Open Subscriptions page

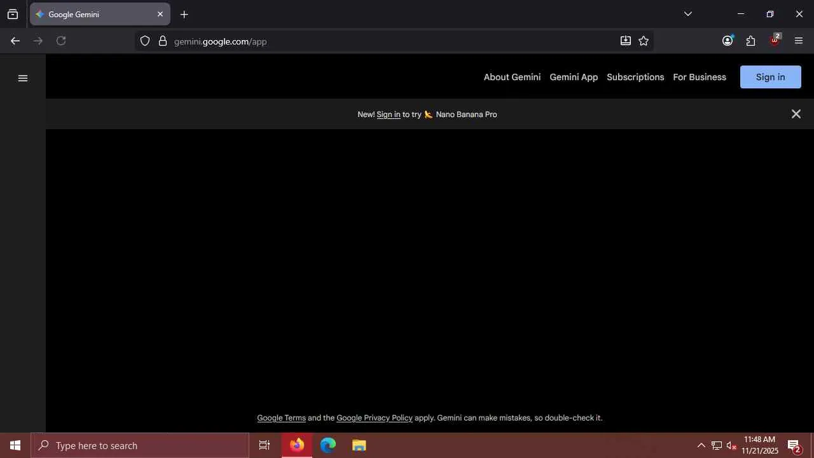point(635,77)
